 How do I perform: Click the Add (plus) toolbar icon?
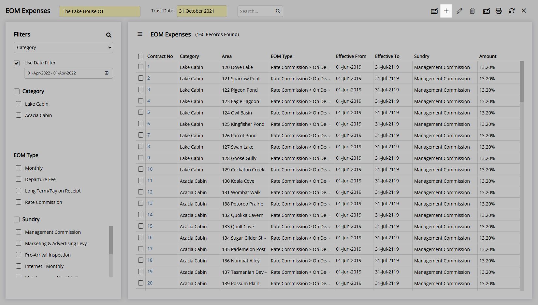[446, 11]
